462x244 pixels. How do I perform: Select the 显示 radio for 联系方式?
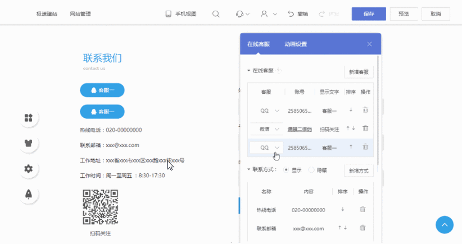click(x=286, y=170)
